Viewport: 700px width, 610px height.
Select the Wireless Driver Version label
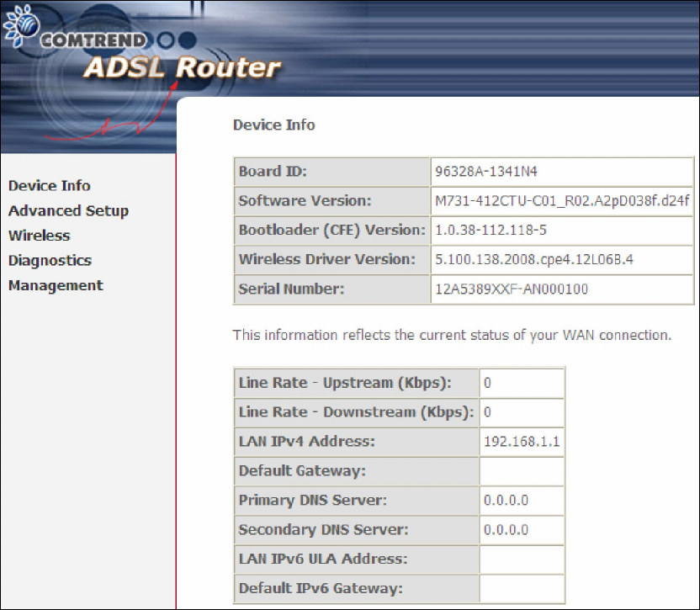tap(331, 259)
